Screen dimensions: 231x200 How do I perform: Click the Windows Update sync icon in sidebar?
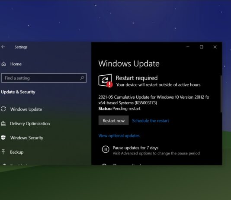pyautogui.click(x=3, y=109)
